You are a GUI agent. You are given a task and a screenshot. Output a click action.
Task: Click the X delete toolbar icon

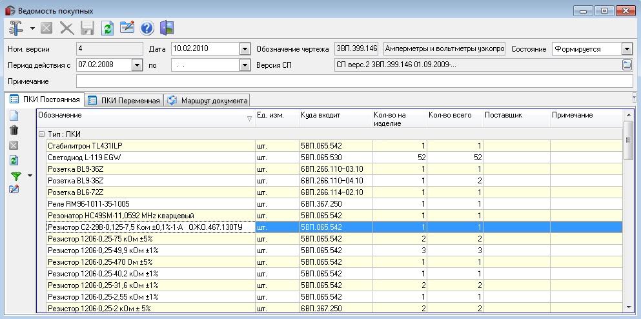click(67, 28)
